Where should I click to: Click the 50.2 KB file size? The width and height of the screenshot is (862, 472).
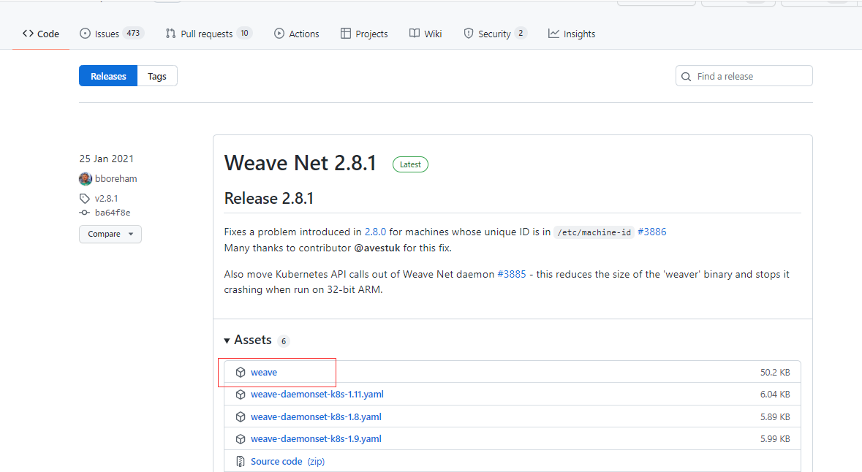point(775,372)
